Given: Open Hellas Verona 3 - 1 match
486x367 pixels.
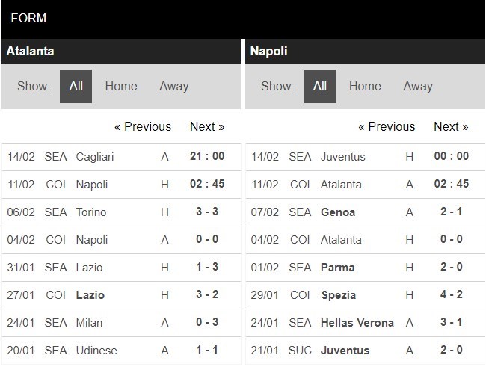Looking at the screenshot, I should click(x=451, y=323).
